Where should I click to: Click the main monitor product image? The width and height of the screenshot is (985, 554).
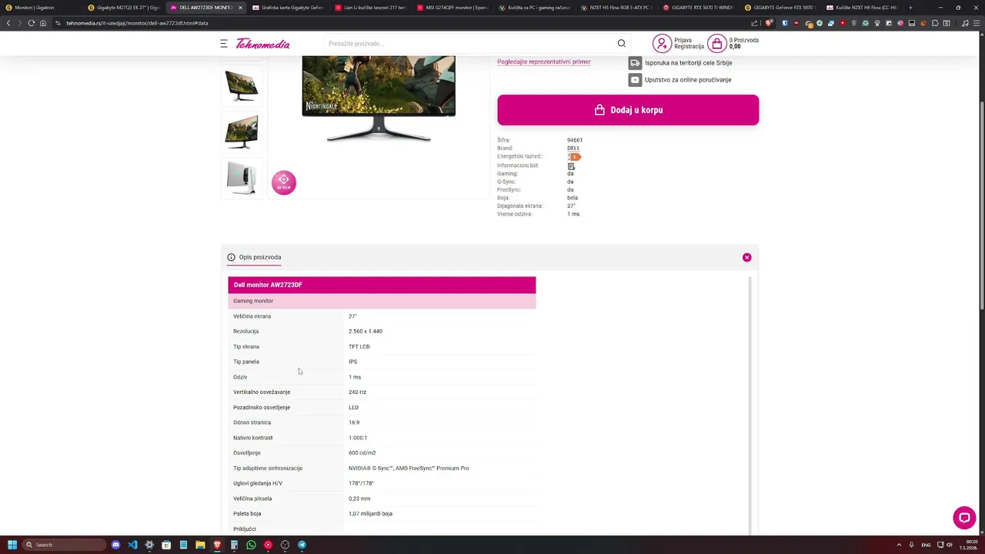coord(379,98)
